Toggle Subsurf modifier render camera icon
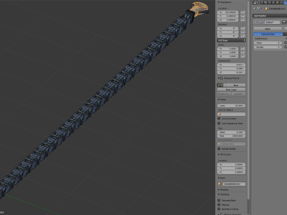 coord(284,22)
